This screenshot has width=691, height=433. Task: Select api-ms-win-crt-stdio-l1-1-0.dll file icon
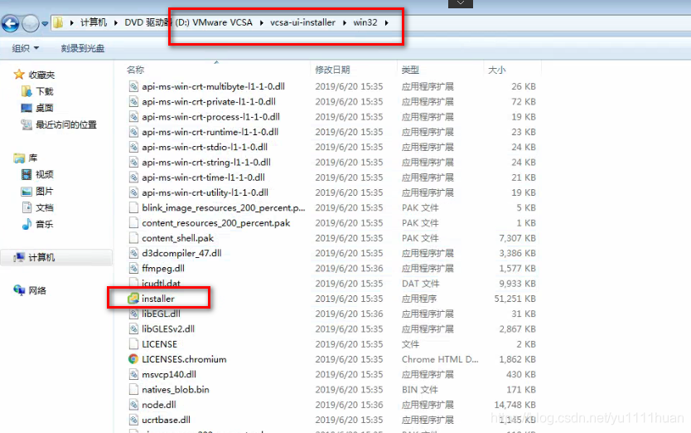(x=133, y=147)
